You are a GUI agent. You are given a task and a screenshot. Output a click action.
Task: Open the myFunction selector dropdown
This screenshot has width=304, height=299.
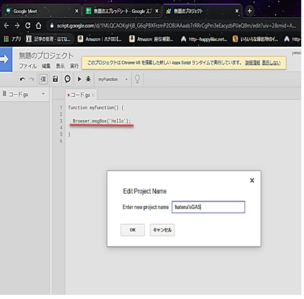[x=113, y=79]
